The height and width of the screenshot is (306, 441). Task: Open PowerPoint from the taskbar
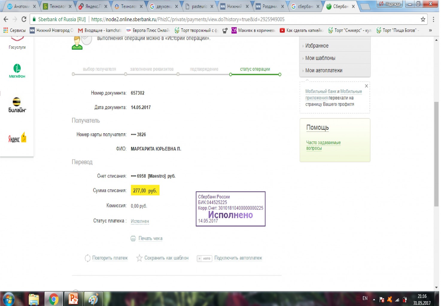click(73, 299)
